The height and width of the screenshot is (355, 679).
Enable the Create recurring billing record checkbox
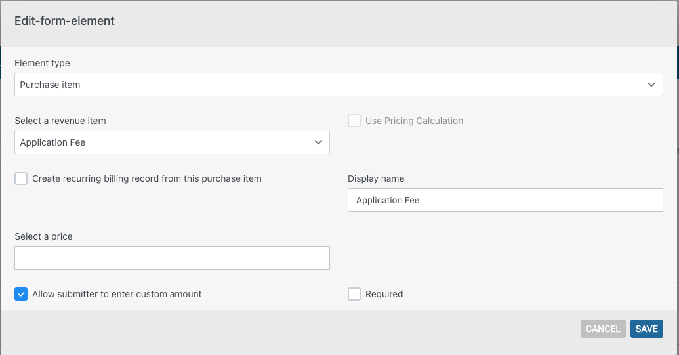click(21, 178)
